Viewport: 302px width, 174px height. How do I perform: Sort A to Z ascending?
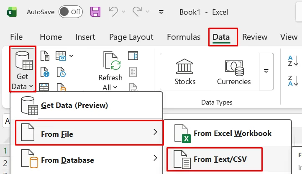(x=293, y=61)
